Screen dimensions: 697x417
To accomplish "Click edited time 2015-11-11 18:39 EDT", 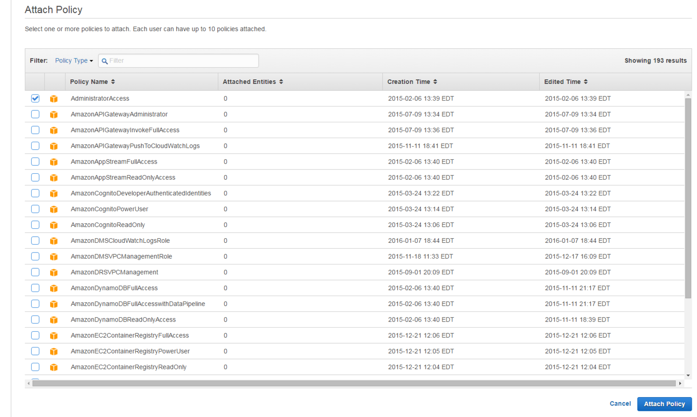I will pyautogui.click(x=577, y=320).
